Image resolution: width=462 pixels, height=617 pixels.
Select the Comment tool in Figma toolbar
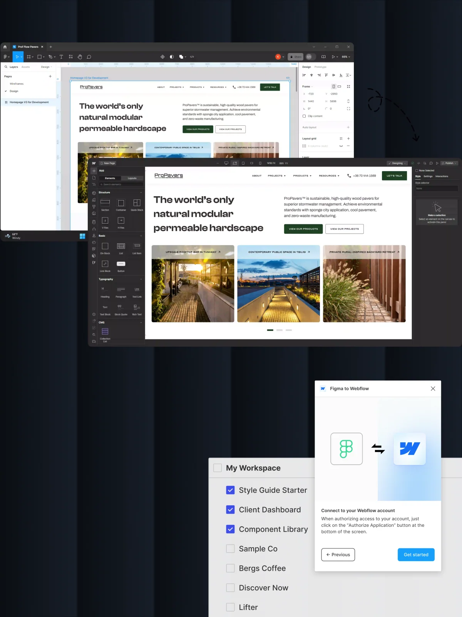coord(89,57)
